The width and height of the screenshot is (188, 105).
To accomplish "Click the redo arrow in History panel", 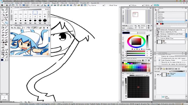I will 158,10.
